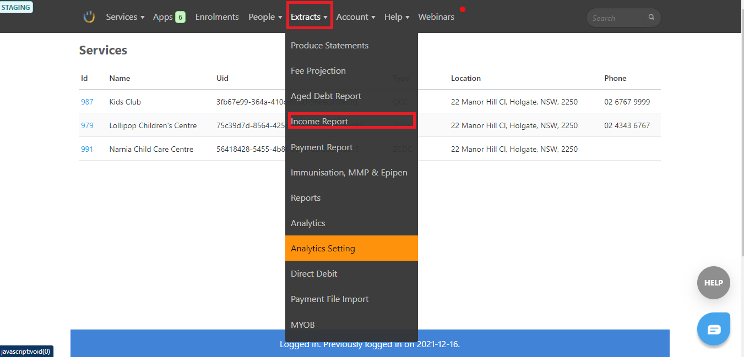744x357 pixels.
Task: Click the red notification dot beside Webinars
Action: (463, 9)
